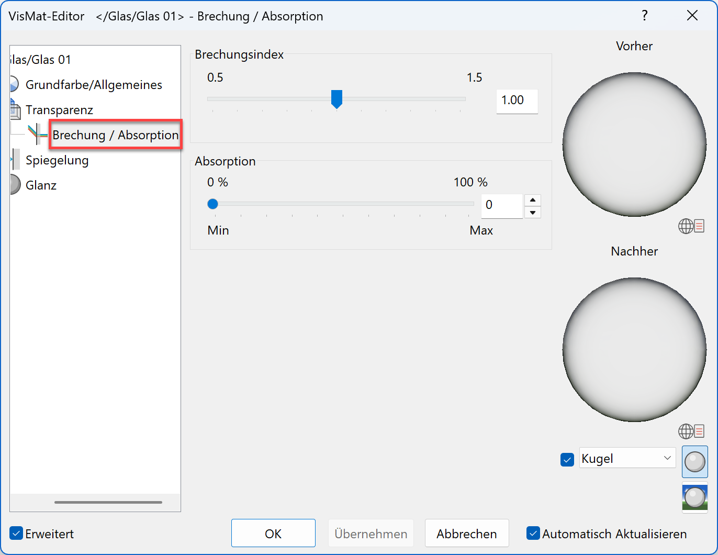
Task: Click the Grundfarbe/Allgemeines sphere icon
Action: pos(14,84)
